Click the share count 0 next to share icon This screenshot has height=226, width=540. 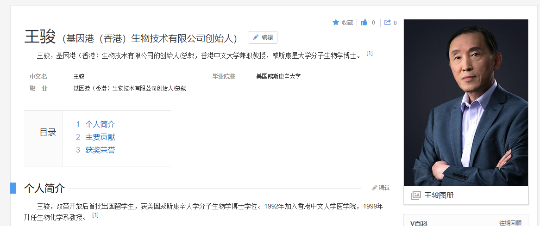coord(395,23)
